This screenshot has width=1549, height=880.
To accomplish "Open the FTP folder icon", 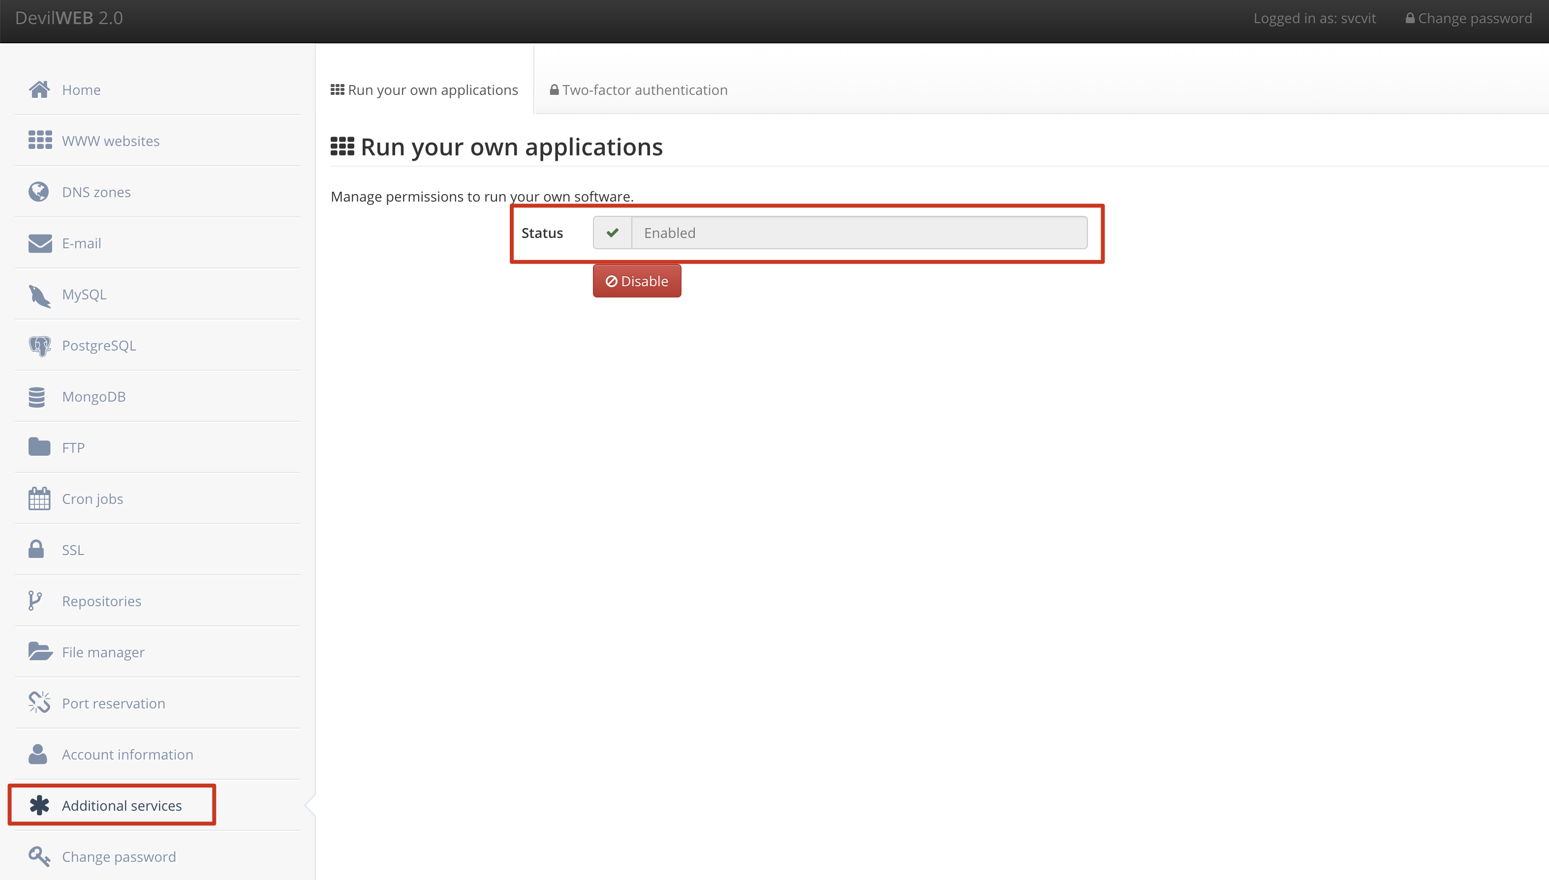I will coord(39,447).
